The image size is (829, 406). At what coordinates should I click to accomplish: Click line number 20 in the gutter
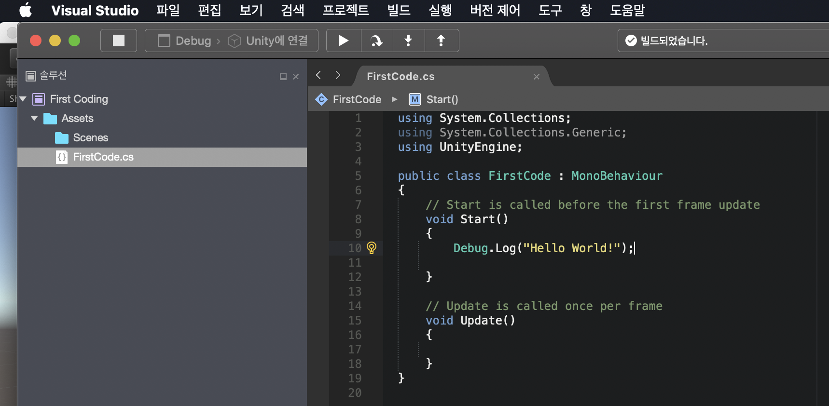click(355, 392)
